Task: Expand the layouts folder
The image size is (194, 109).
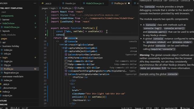Action: click(6, 31)
